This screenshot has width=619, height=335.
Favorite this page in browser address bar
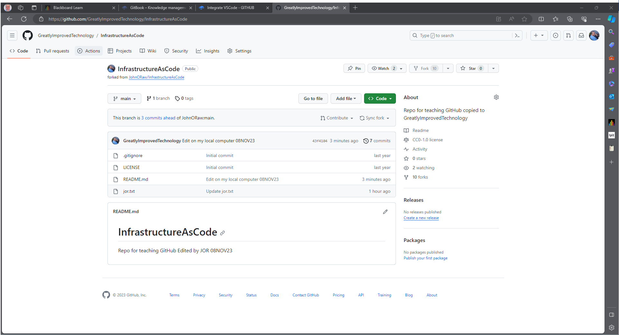524,19
